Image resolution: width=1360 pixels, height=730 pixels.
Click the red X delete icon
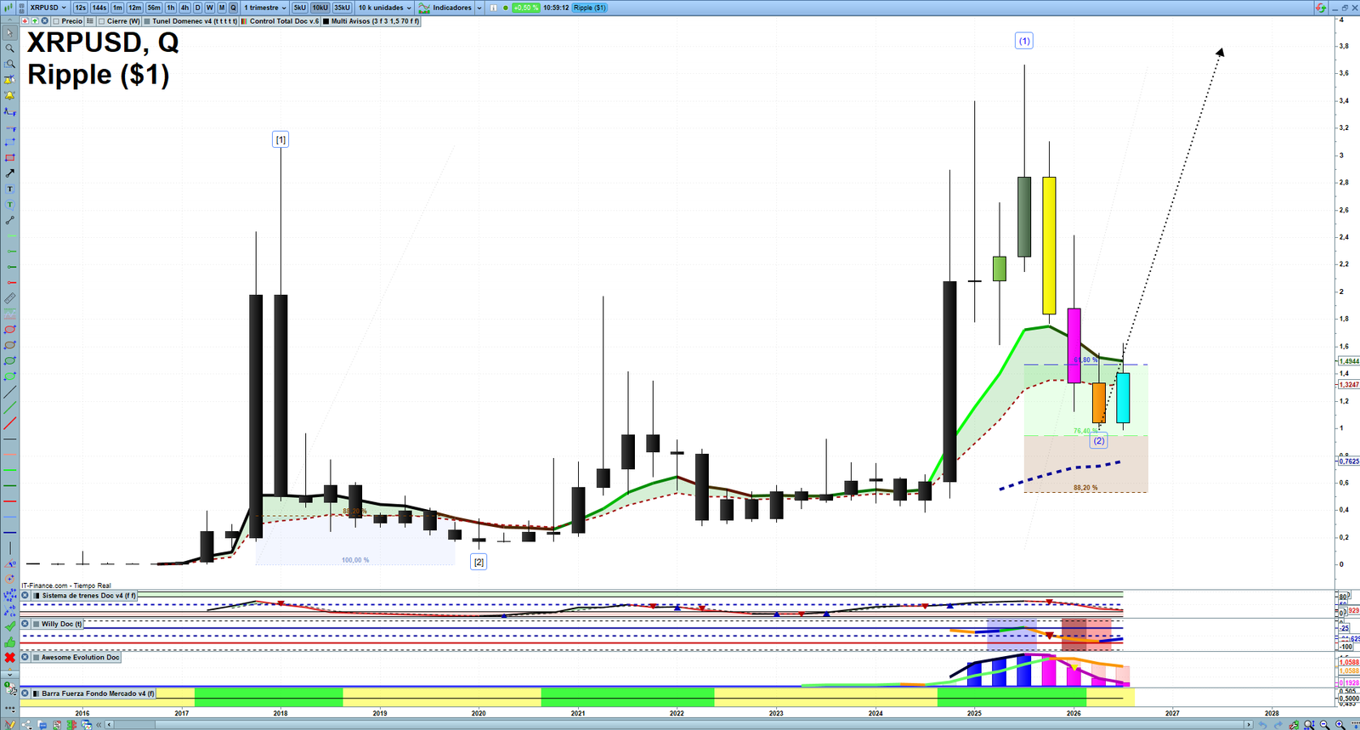[x=9, y=658]
